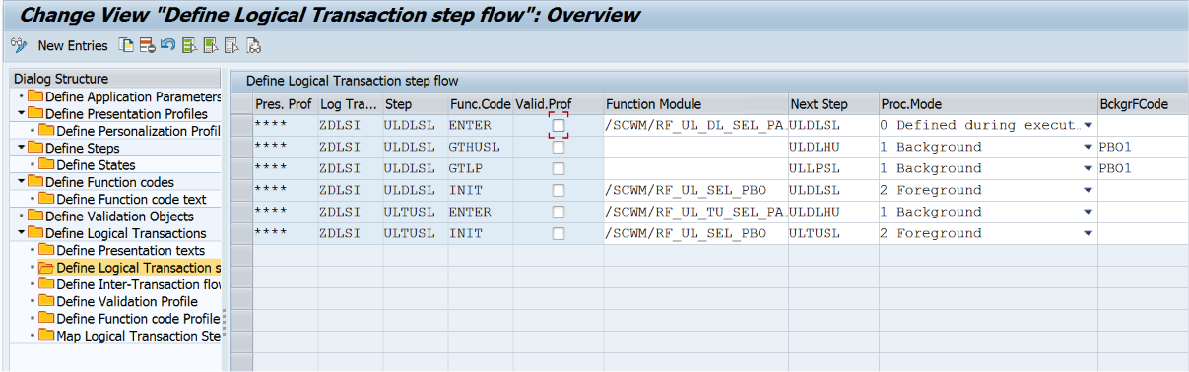Click Function Module cell /SCWM/RF_UL_TU_SEL_PA
Viewport: 1189px width, 372px height.
coord(694,213)
